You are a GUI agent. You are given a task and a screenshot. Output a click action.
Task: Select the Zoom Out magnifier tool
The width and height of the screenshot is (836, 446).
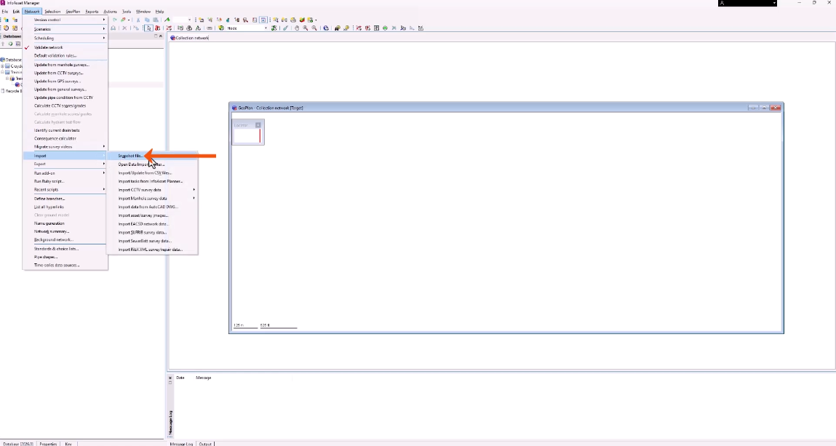[x=314, y=28]
